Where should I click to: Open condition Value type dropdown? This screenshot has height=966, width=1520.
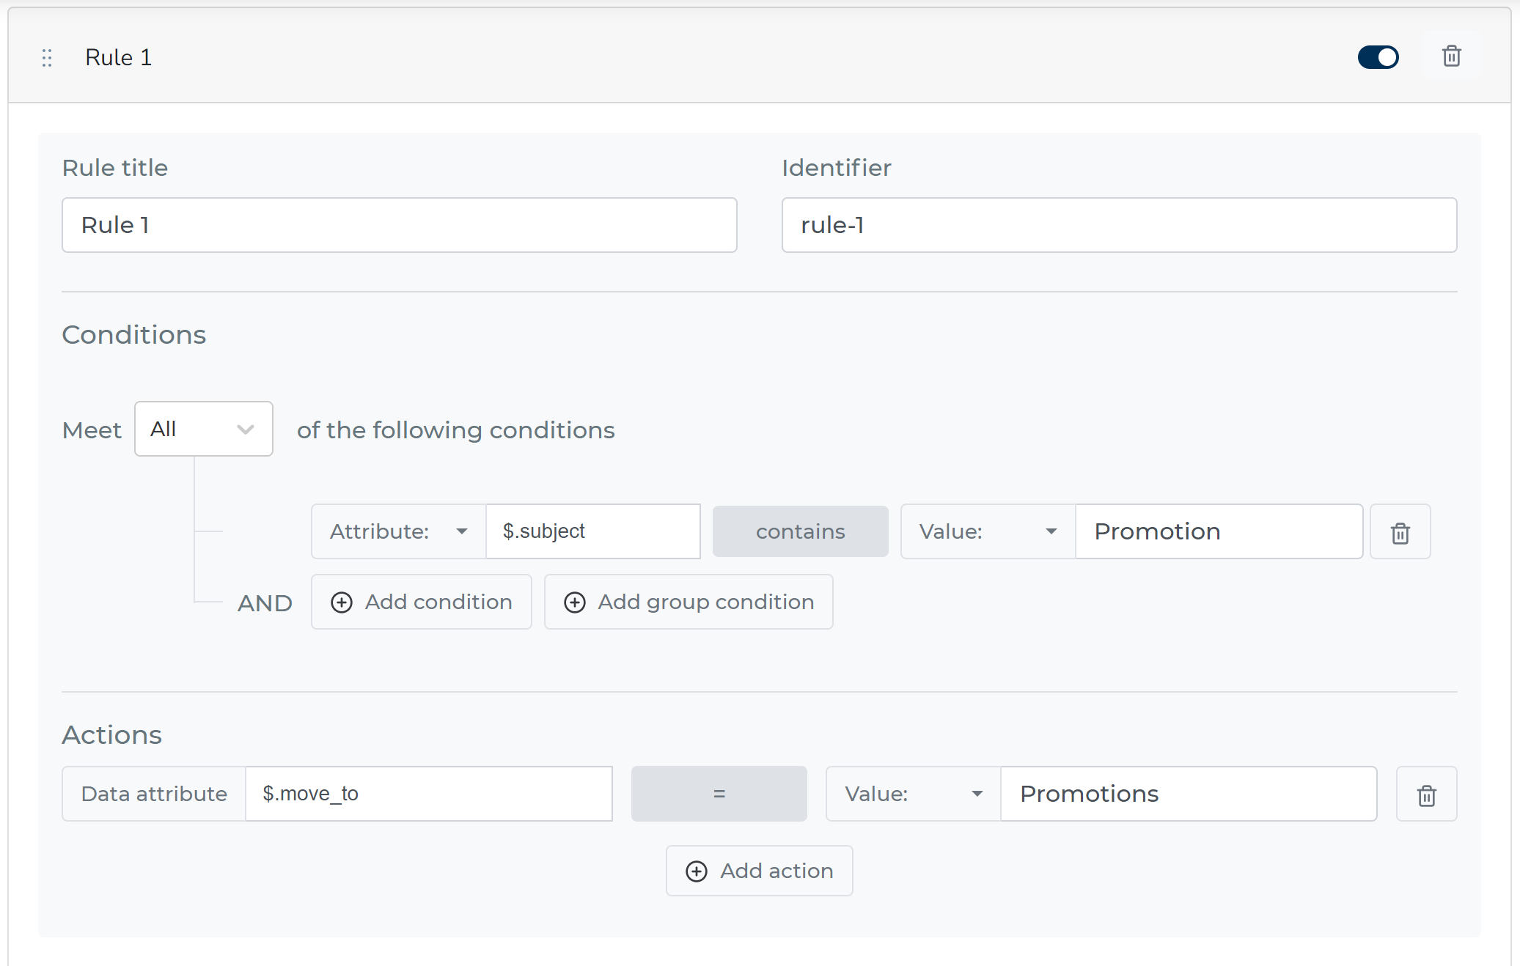tap(987, 532)
